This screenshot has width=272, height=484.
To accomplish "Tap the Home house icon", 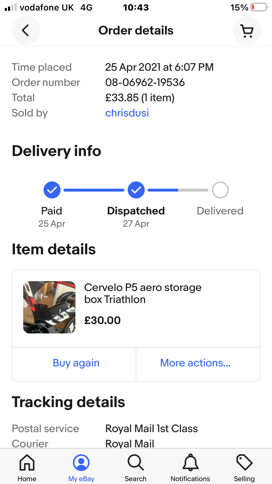I will click(x=27, y=463).
